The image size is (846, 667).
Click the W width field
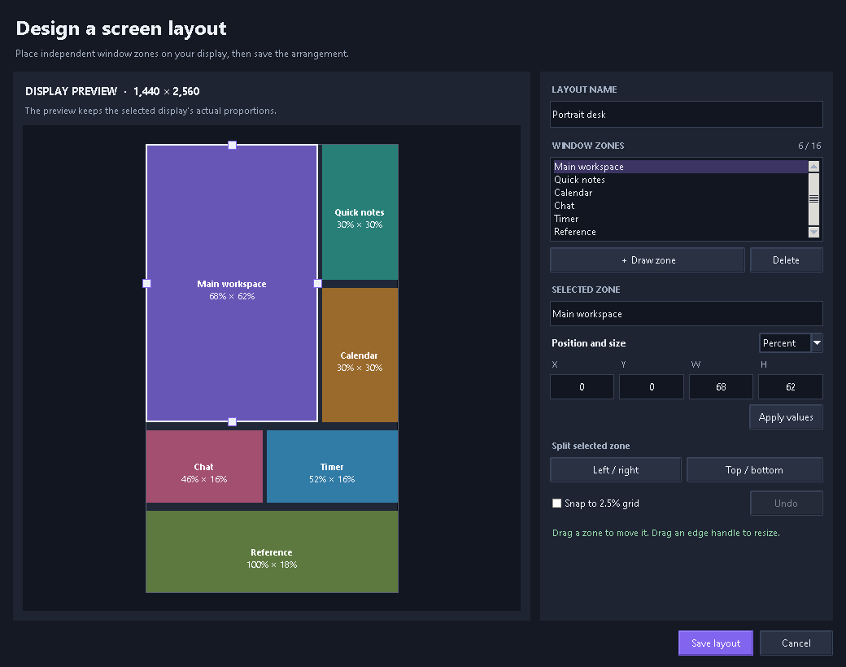coord(721,387)
